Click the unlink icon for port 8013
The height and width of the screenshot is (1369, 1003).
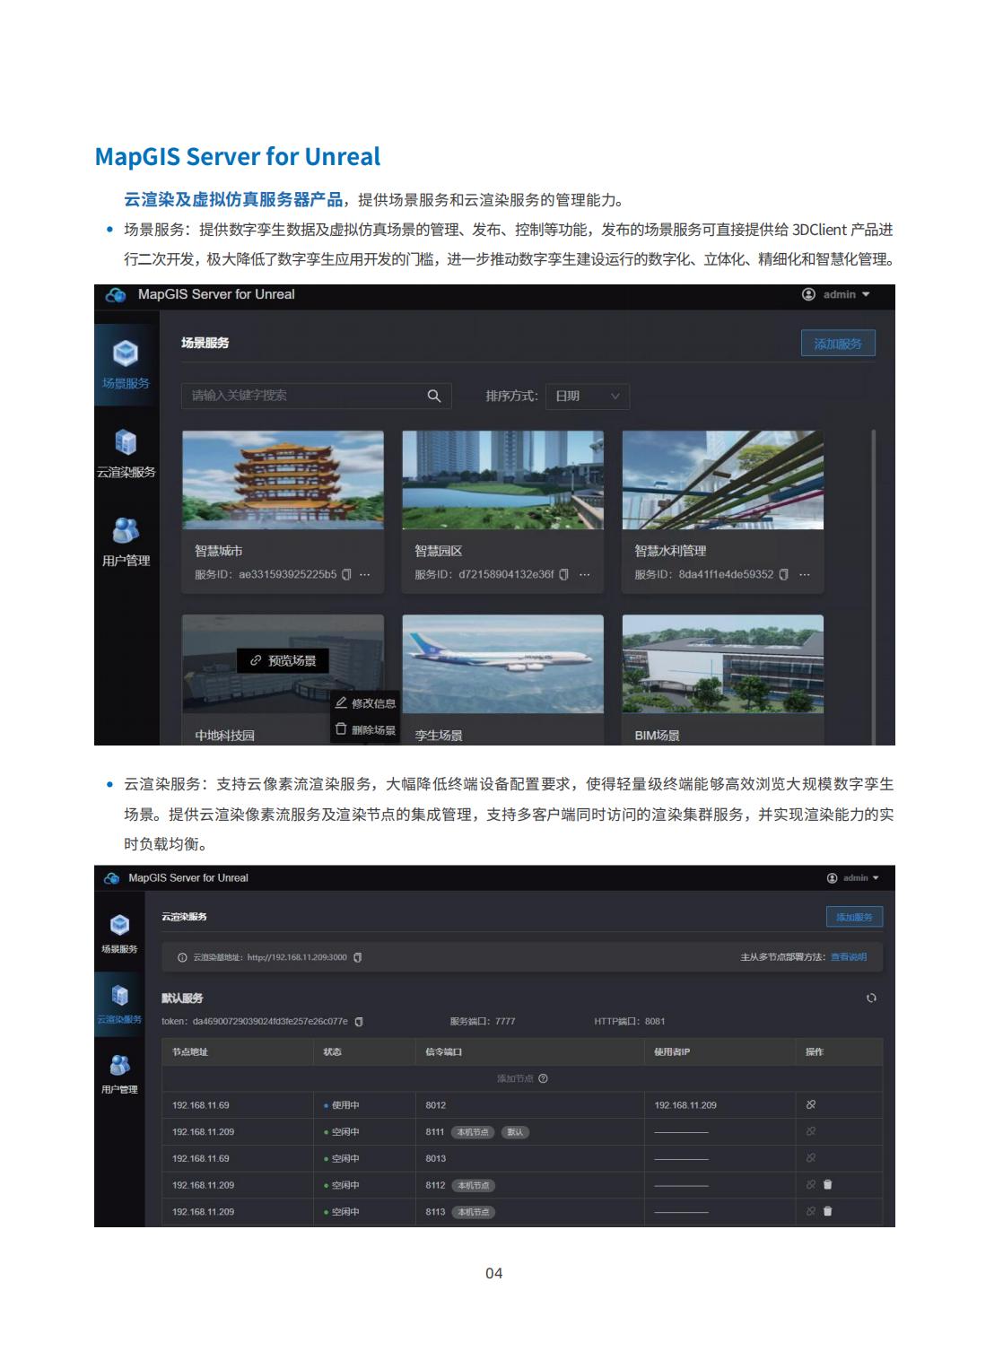[811, 1158]
